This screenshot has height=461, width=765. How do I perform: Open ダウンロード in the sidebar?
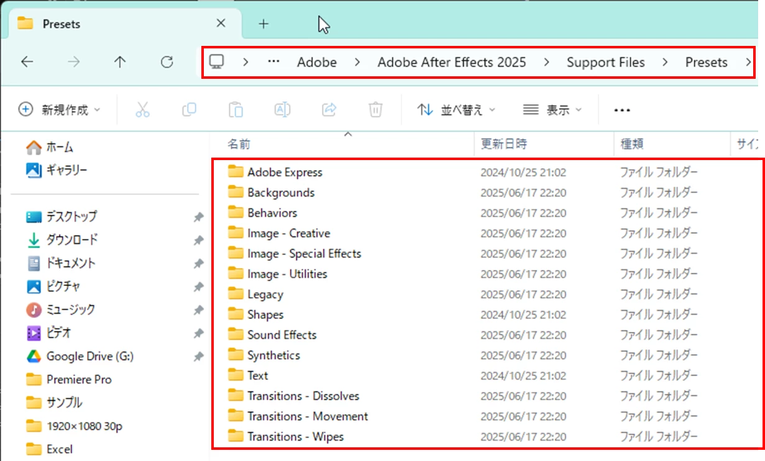[62, 239]
